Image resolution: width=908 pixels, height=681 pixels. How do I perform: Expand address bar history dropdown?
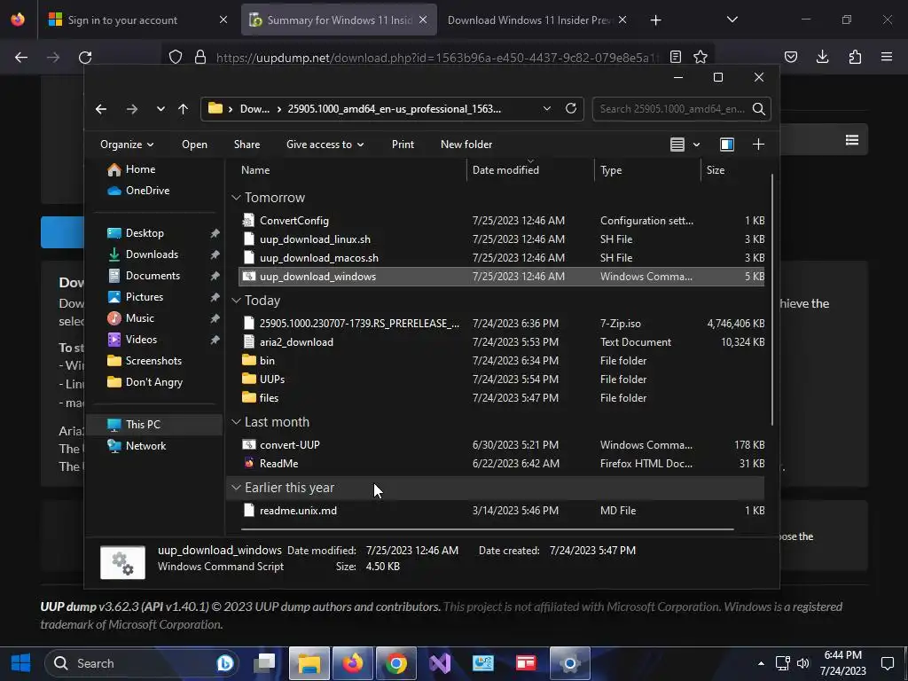[546, 109]
